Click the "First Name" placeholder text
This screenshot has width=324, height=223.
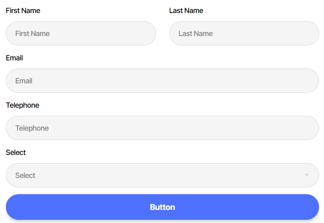tap(32, 33)
